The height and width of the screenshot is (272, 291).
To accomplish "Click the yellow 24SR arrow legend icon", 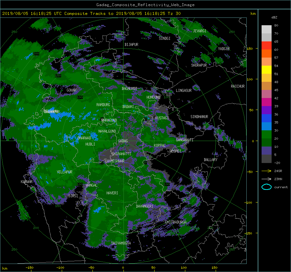I will click(266, 171).
